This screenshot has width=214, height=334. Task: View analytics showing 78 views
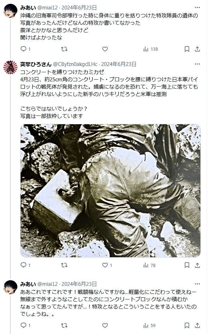[149, 265]
